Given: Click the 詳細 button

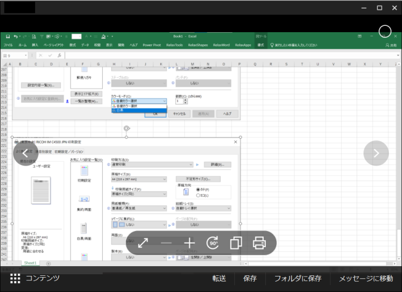Looking at the screenshot, I should coord(218,164).
